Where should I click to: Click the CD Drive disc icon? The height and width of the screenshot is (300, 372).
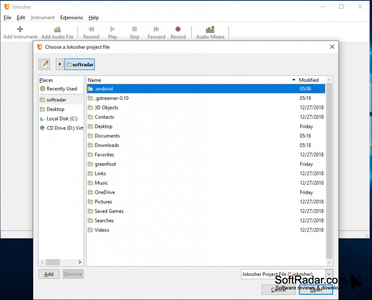43,128
